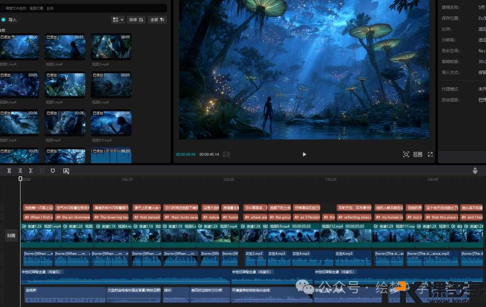Select the 视频6.mp4 thumbnail in media bin
The width and height of the screenshot is (486, 307).
pos(111,85)
